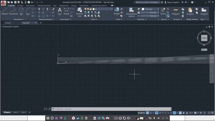The height and width of the screenshot is (121, 215).
Task: Open Свойства слоя (Layer Properties)
Action: click(80, 12)
